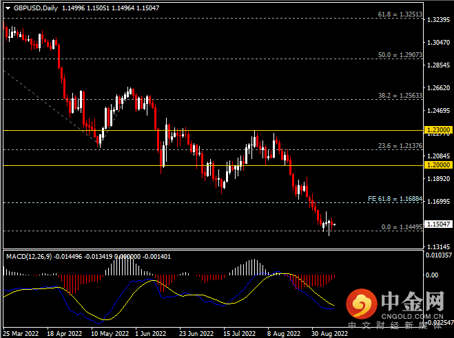454x338 pixels.
Task: Select the 23.6 = 1.21376 Fibonacci label
Action: [x=400, y=146]
